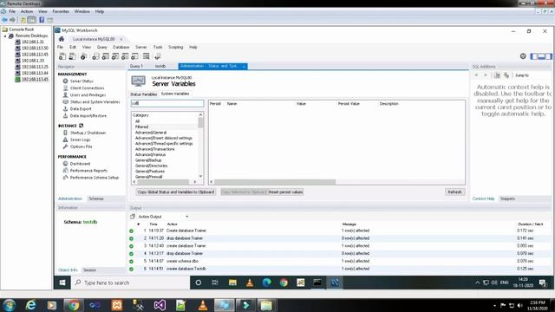Select the Filtered category

[141, 127]
